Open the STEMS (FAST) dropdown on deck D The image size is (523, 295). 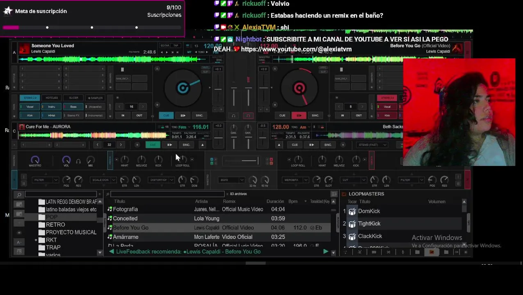pos(372,145)
